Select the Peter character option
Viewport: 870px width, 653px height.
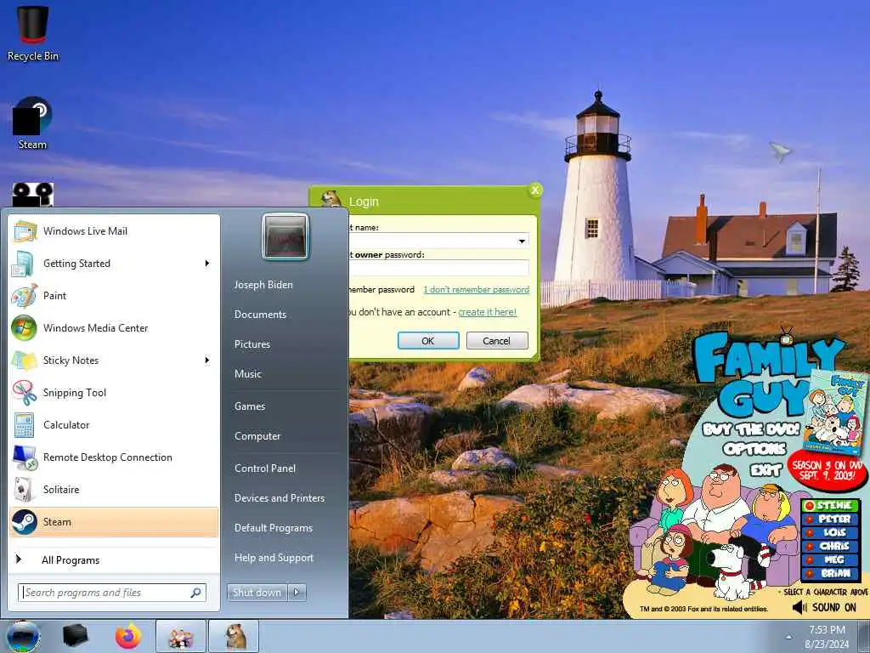831,520
